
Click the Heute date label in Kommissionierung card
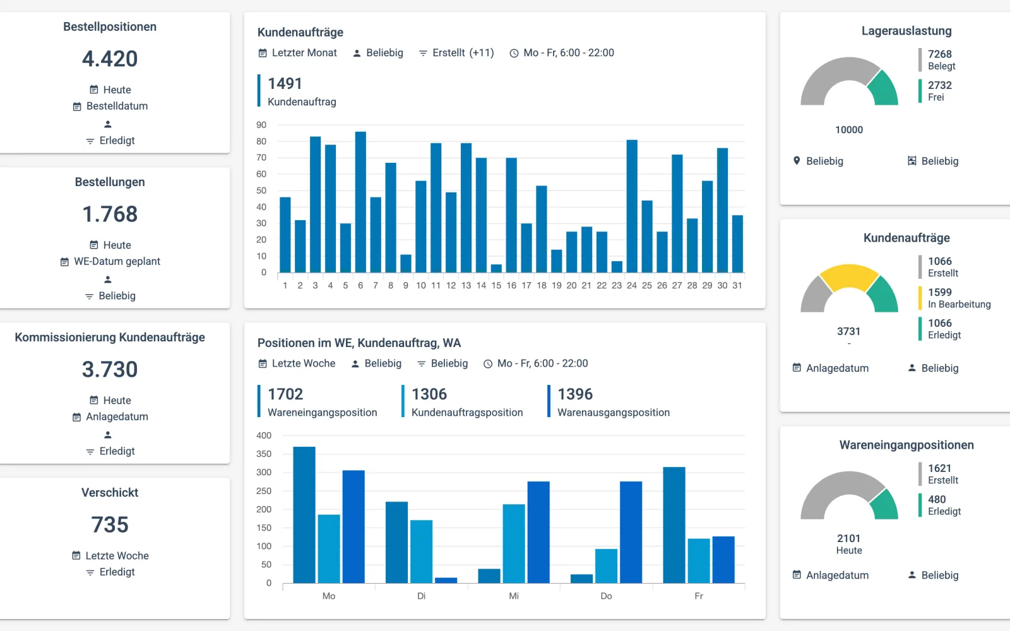pos(117,401)
